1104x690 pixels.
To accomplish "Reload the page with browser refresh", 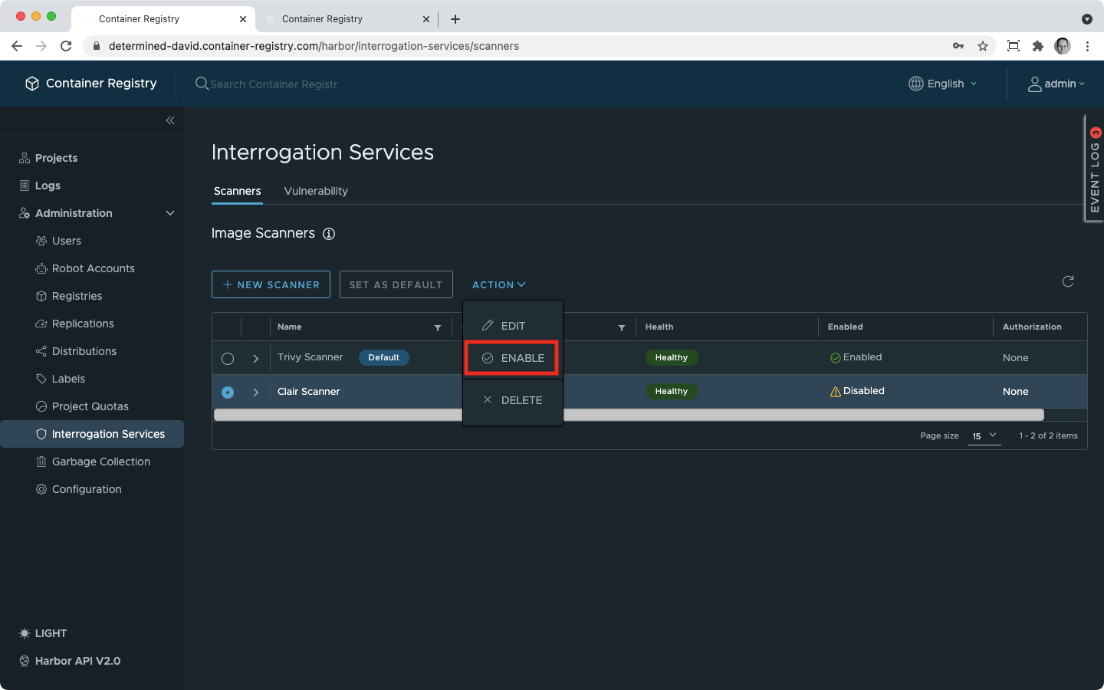I will pyautogui.click(x=66, y=46).
